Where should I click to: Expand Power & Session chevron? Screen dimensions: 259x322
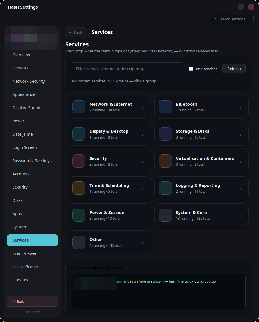point(143,216)
